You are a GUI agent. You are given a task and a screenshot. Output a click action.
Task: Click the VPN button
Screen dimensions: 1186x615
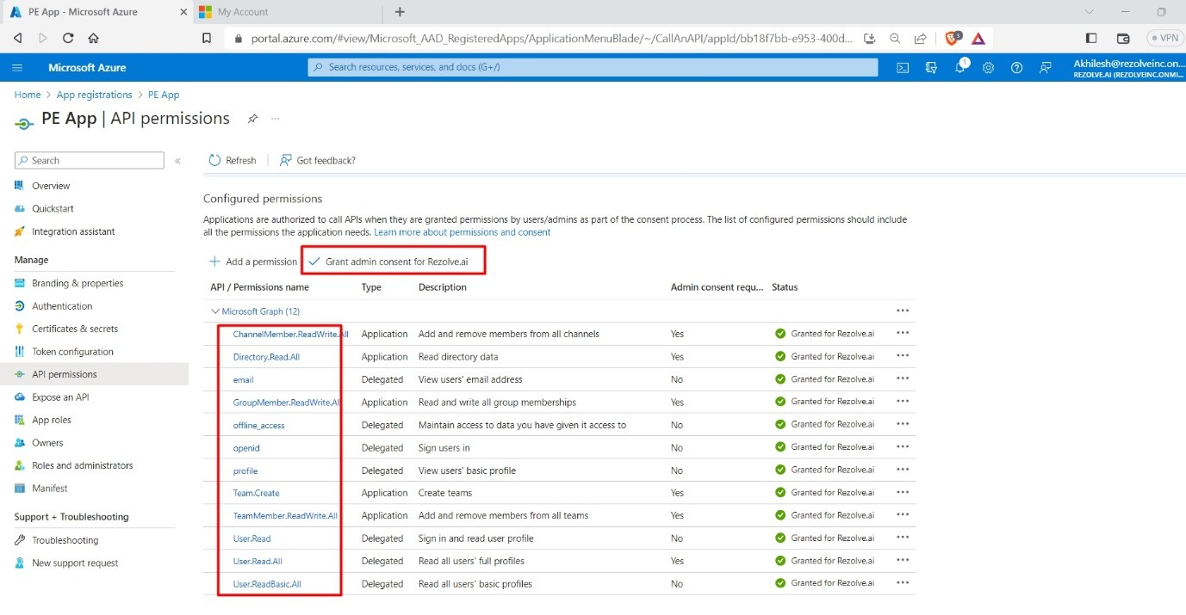click(x=1164, y=38)
